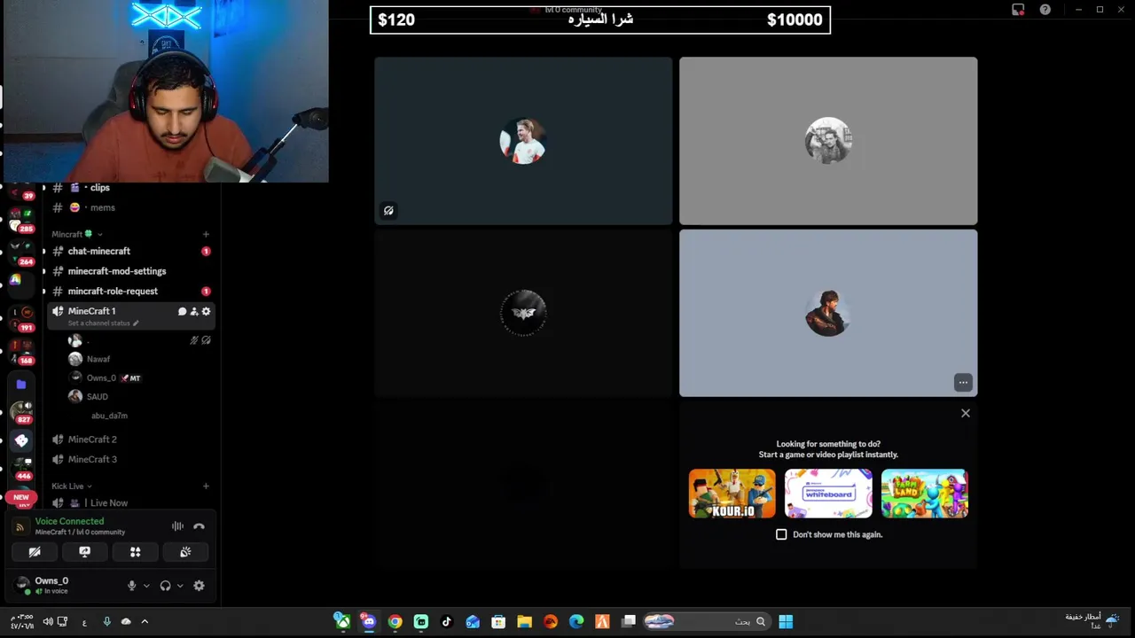
Task: Open the white dice server icon
Action: point(21,440)
